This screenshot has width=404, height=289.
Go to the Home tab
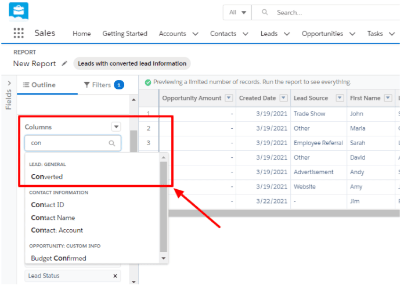[82, 34]
